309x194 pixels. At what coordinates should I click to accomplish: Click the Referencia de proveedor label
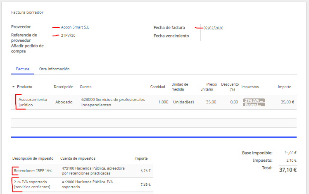click(24, 38)
